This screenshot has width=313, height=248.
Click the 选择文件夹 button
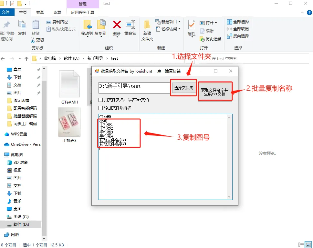point(184,88)
